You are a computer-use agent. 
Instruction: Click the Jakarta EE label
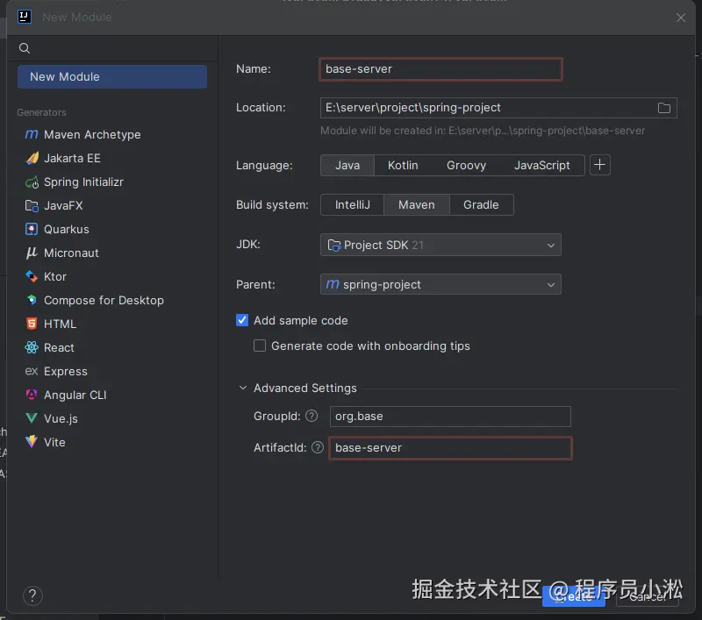coord(72,158)
